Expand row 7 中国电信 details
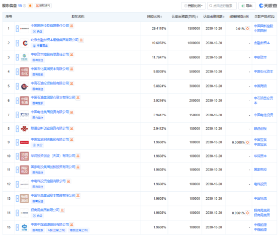 [17, 115]
